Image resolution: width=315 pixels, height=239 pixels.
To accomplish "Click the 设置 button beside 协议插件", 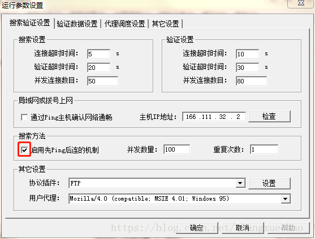I will [x=269, y=183].
